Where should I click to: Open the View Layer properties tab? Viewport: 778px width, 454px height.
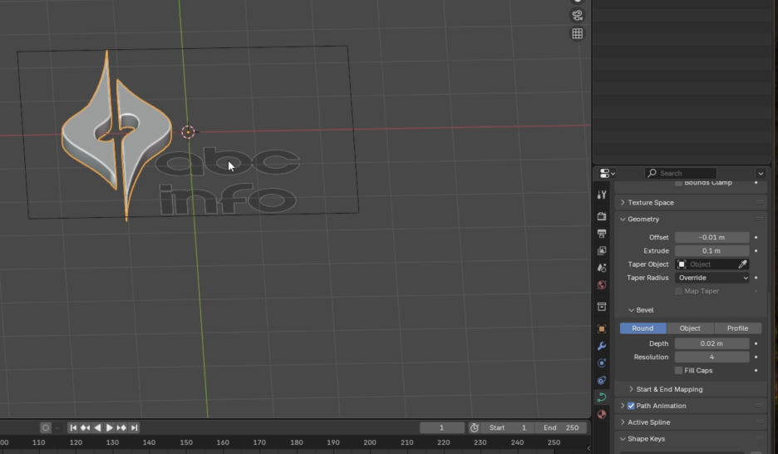[602, 250]
